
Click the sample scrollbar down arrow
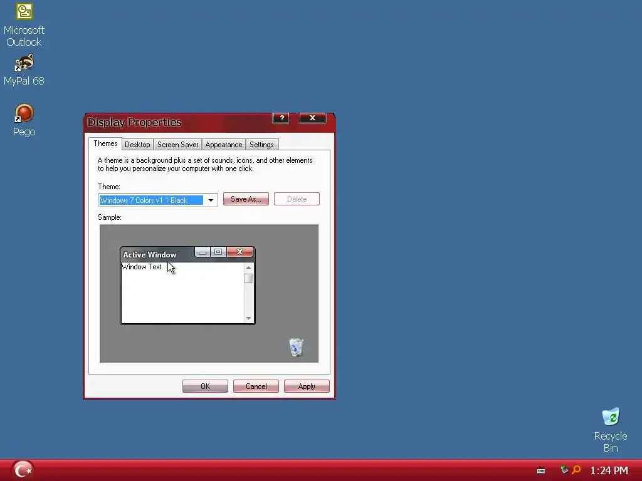point(248,318)
